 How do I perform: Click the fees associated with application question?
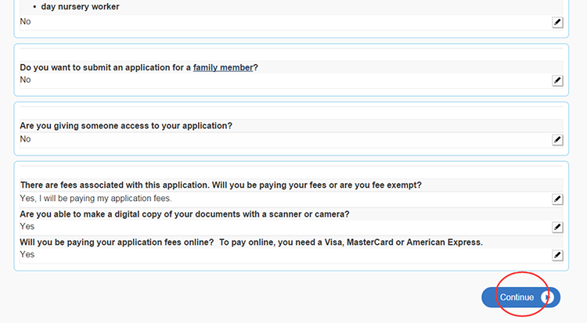click(x=221, y=185)
